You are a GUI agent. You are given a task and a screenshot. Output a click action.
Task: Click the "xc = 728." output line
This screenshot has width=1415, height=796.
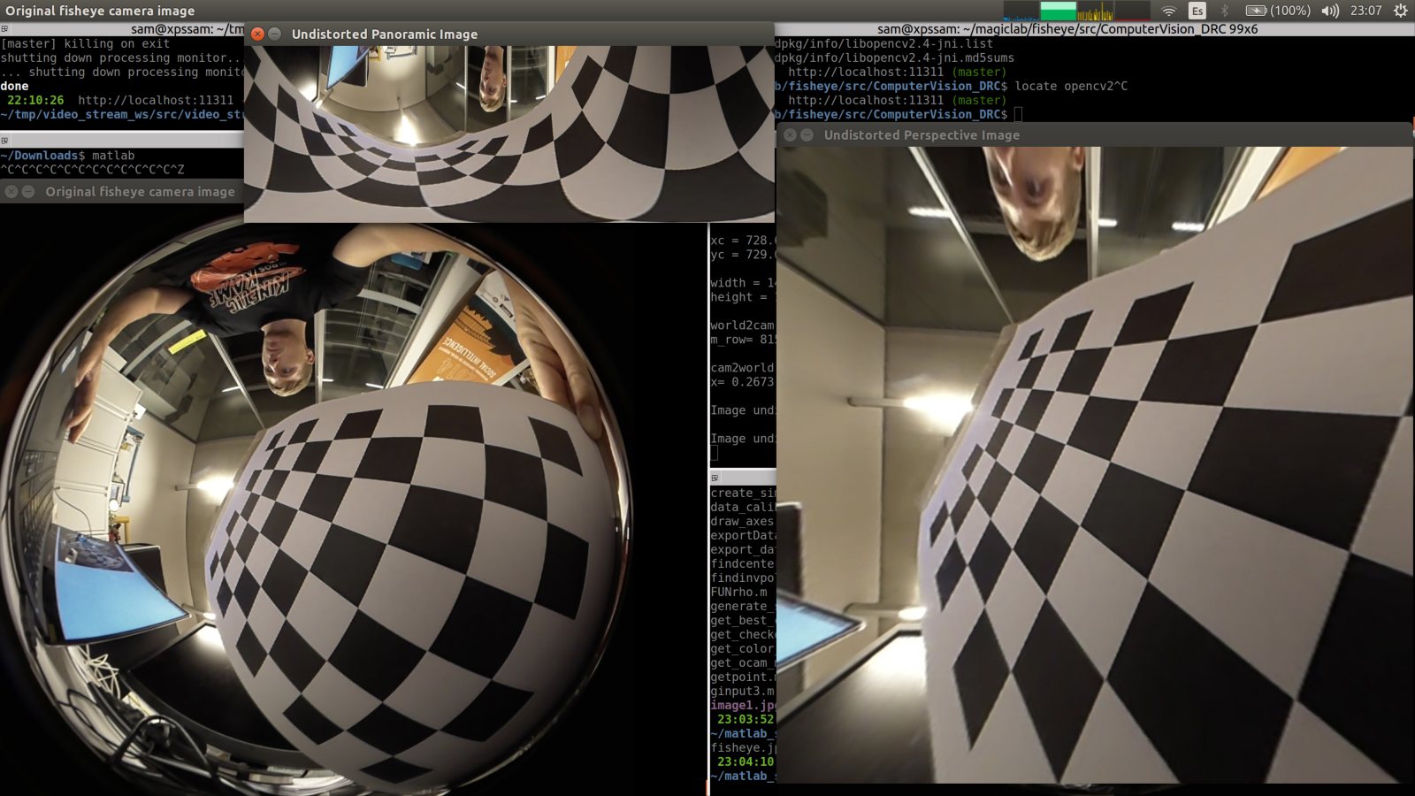coord(743,240)
